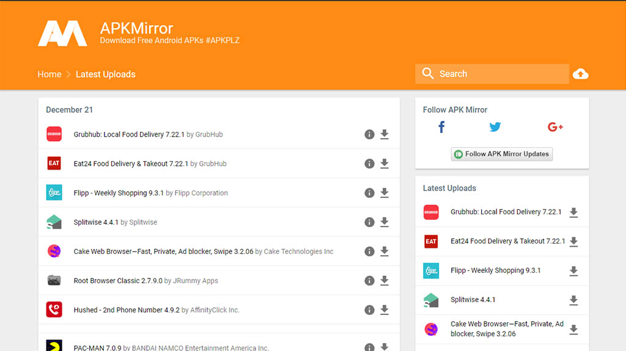The width and height of the screenshot is (626, 351).
Task: Download Splitwise 4.4.1 from main list
Action: tap(385, 222)
